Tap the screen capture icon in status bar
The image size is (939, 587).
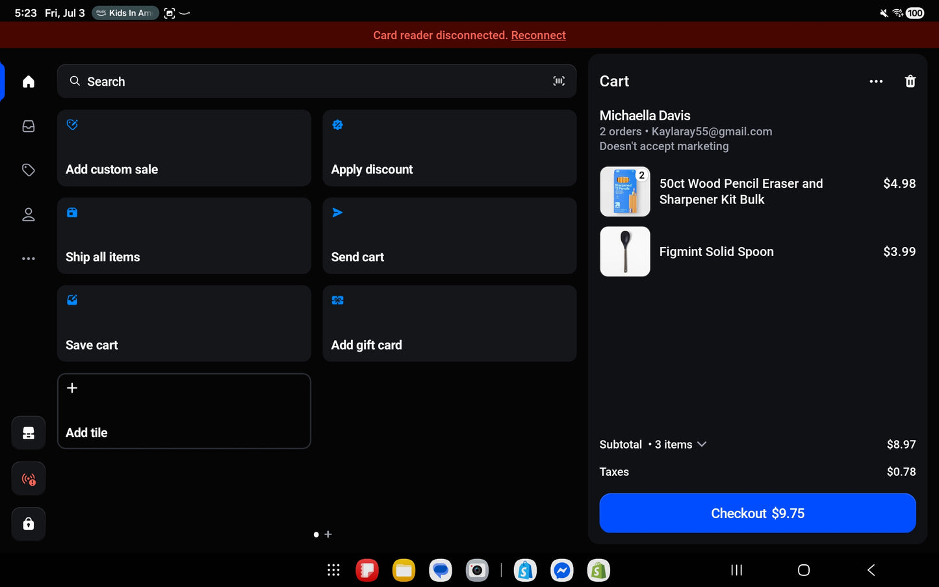tap(170, 13)
